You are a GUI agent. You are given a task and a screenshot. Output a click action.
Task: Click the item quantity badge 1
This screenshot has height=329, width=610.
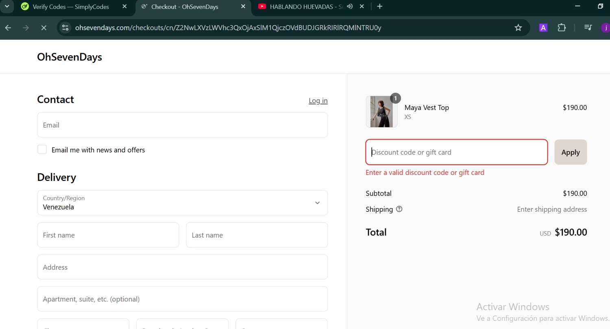(395, 98)
